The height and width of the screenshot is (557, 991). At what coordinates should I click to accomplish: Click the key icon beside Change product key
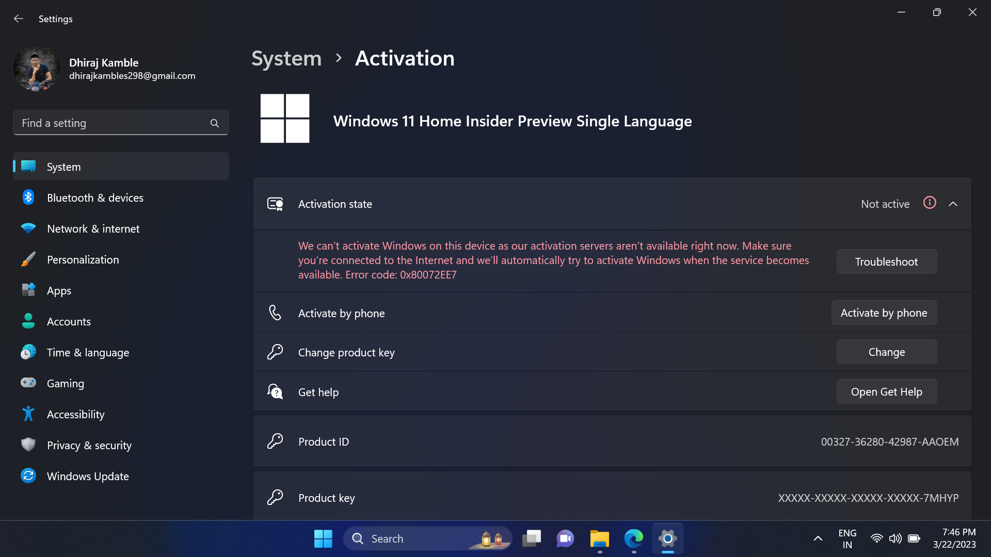click(275, 352)
